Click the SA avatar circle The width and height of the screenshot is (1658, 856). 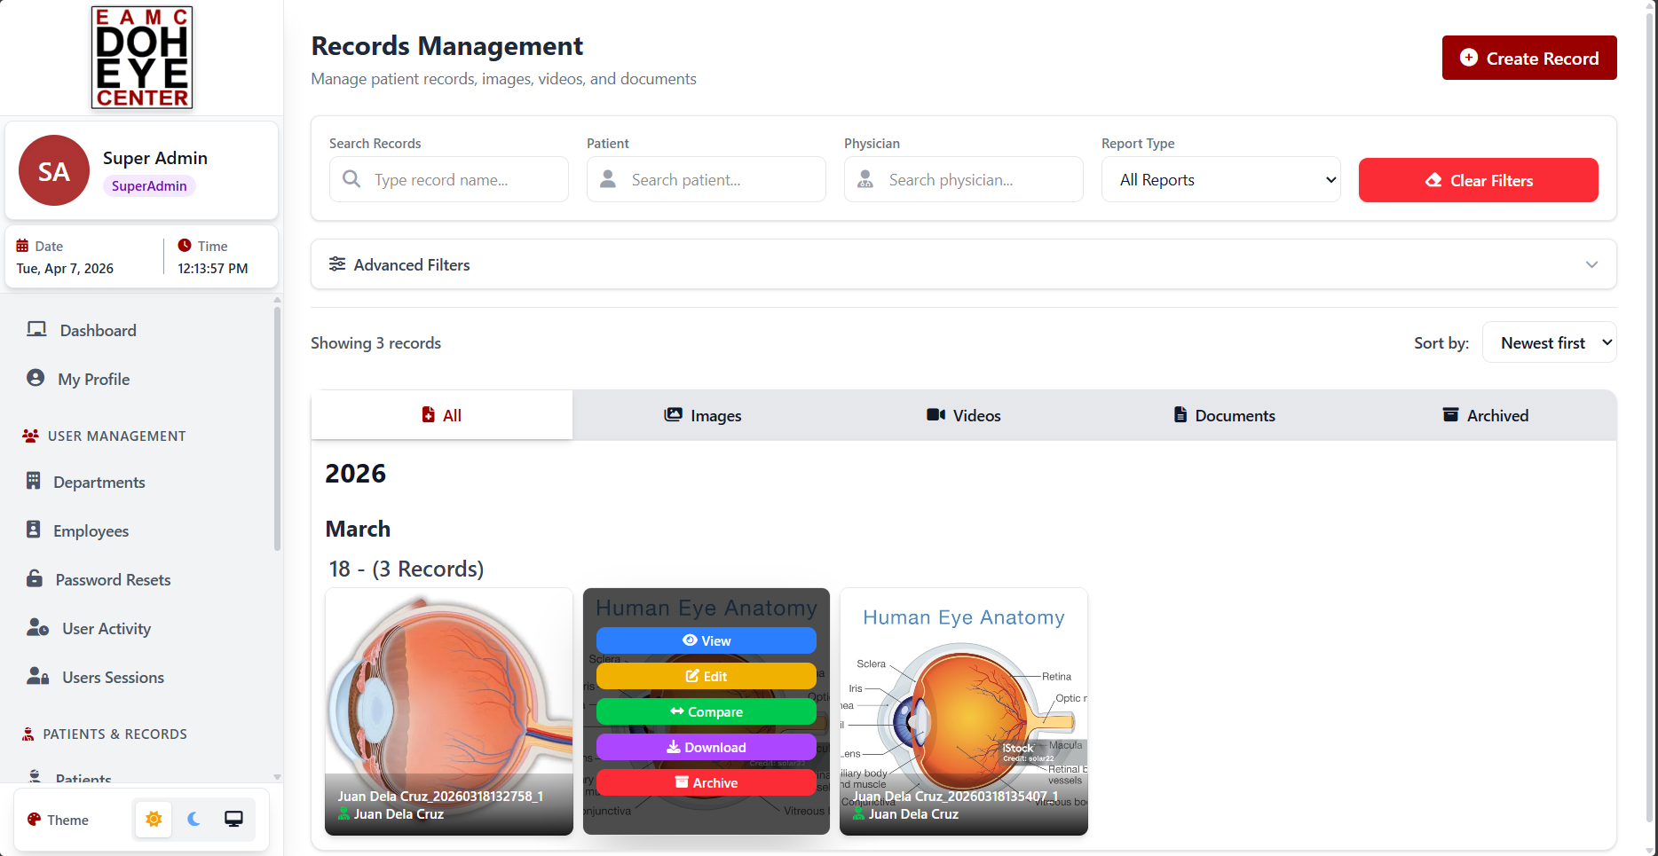(54, 170)
